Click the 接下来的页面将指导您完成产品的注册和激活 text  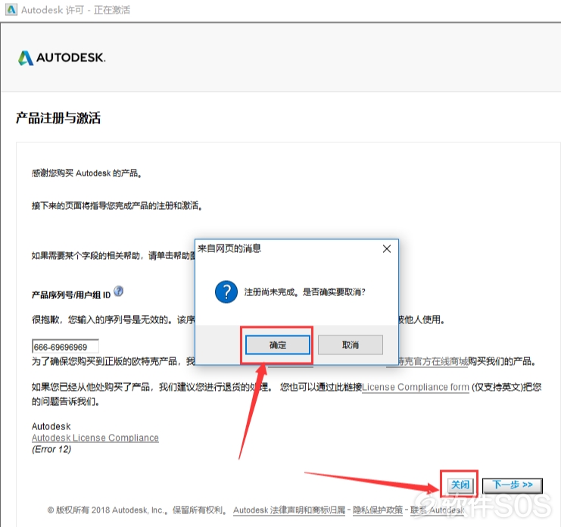coord(117,206)
